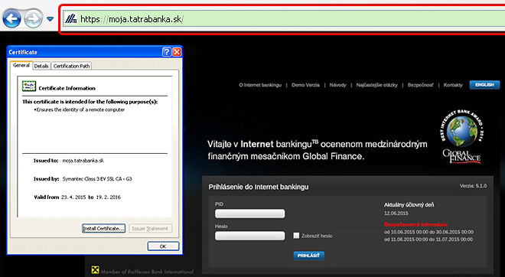Click the Tatra banka favicon in address bar
Image resolution: width=505 pixels, height=277 pixels.
[71, 19]
